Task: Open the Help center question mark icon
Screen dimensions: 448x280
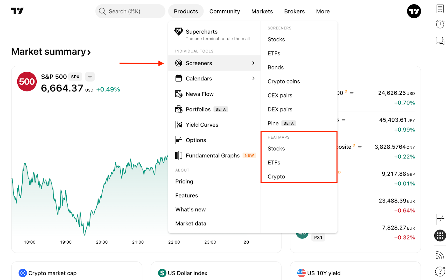Action: (440, 271)
